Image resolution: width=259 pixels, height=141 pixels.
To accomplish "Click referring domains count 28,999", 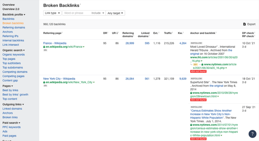I will [129, 43].
